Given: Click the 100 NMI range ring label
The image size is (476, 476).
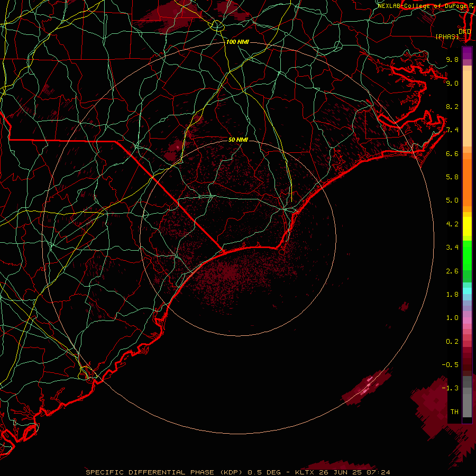Looking at the screenshot, I should click(x=237, y=42).
